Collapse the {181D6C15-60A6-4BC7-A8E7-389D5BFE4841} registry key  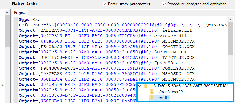pos(140,86)
